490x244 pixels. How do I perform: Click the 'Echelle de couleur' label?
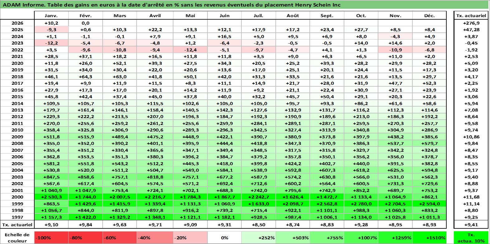pos(17,237)
